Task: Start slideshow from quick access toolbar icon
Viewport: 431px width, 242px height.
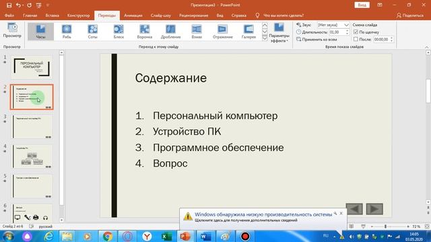Action: [38, 5]
